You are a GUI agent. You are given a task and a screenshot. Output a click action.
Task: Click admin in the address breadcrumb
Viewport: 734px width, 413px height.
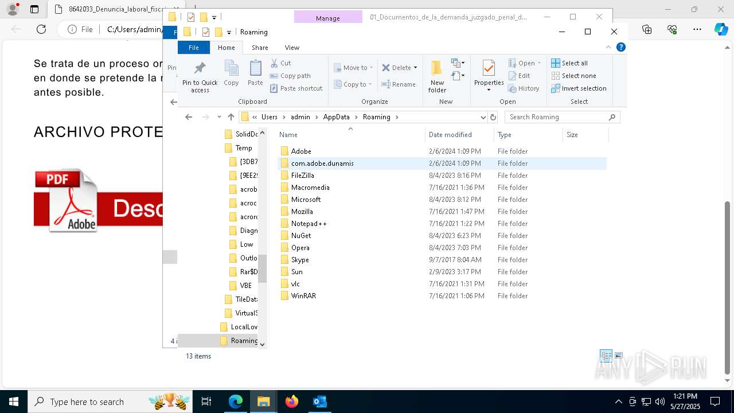(300, 117)
